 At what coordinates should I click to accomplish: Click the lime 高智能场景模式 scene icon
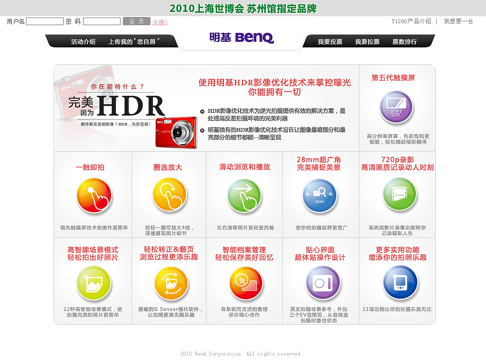(x=93, y=283)
